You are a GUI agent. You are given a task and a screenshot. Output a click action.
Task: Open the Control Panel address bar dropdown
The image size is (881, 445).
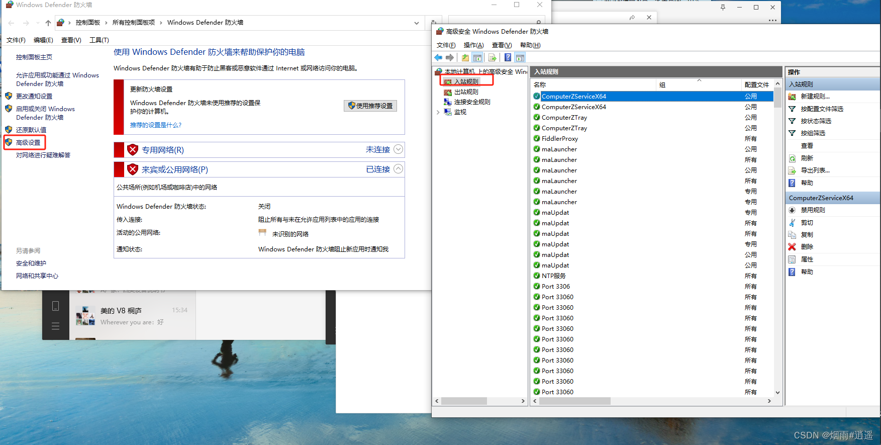coord(417,23)
